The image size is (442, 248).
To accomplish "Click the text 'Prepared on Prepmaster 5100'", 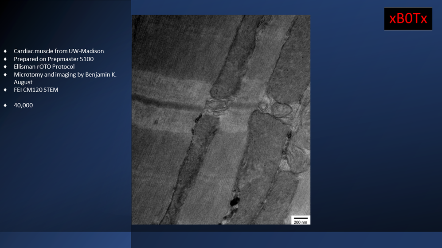I will coord(54,59).
